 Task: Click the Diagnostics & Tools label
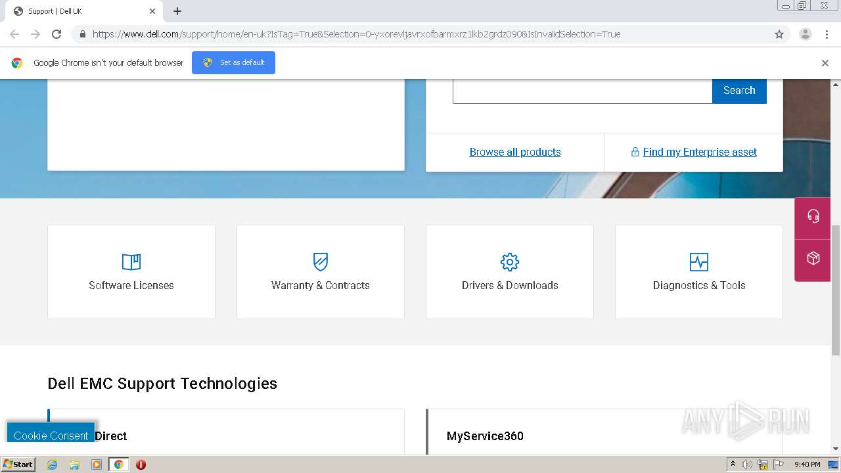(x=699, y=285)
